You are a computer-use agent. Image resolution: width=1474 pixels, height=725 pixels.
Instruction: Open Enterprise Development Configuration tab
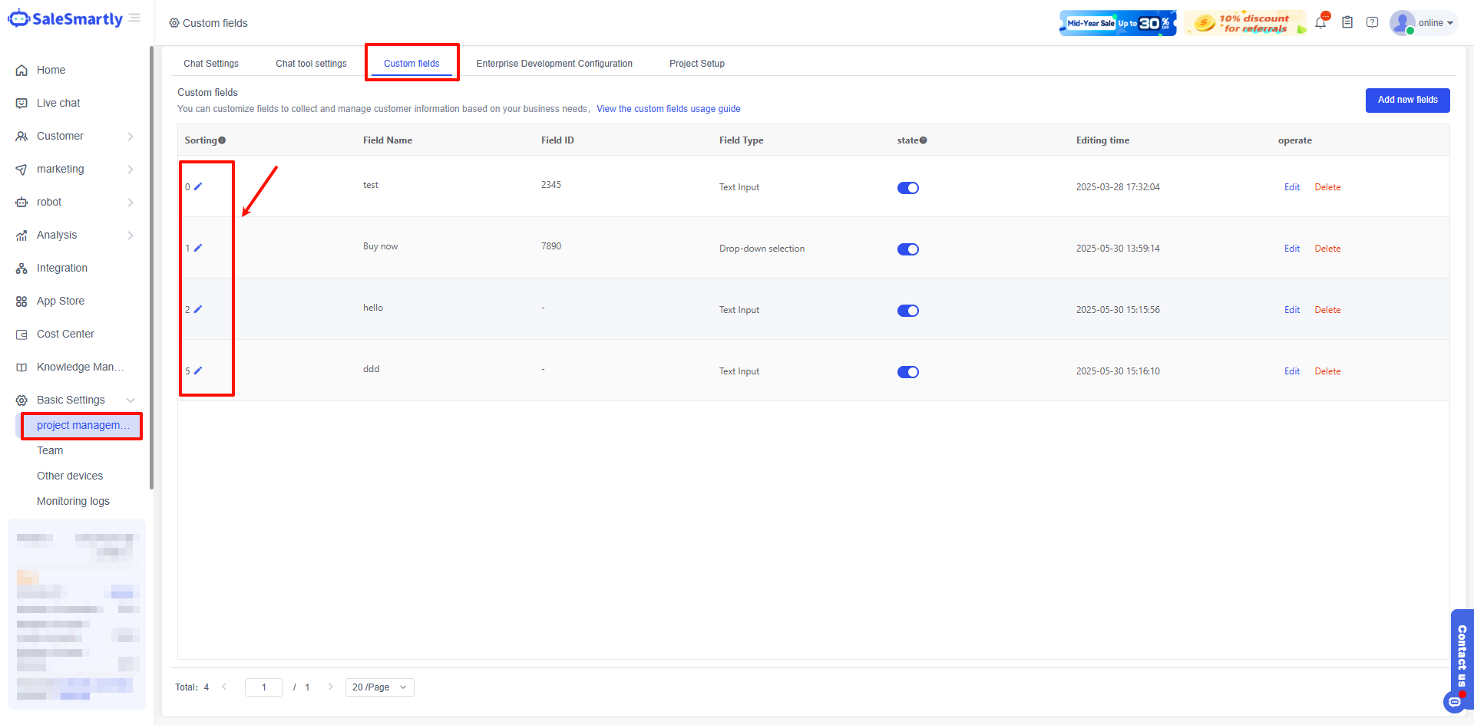554,64
